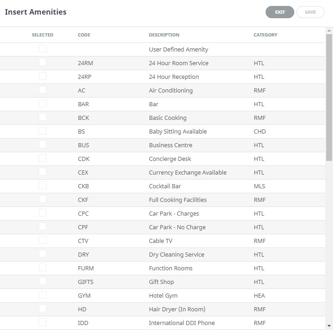Tick the Hotel Gym checkbox
The height and width of the screenshot is (330, 333).
[42, 295]
